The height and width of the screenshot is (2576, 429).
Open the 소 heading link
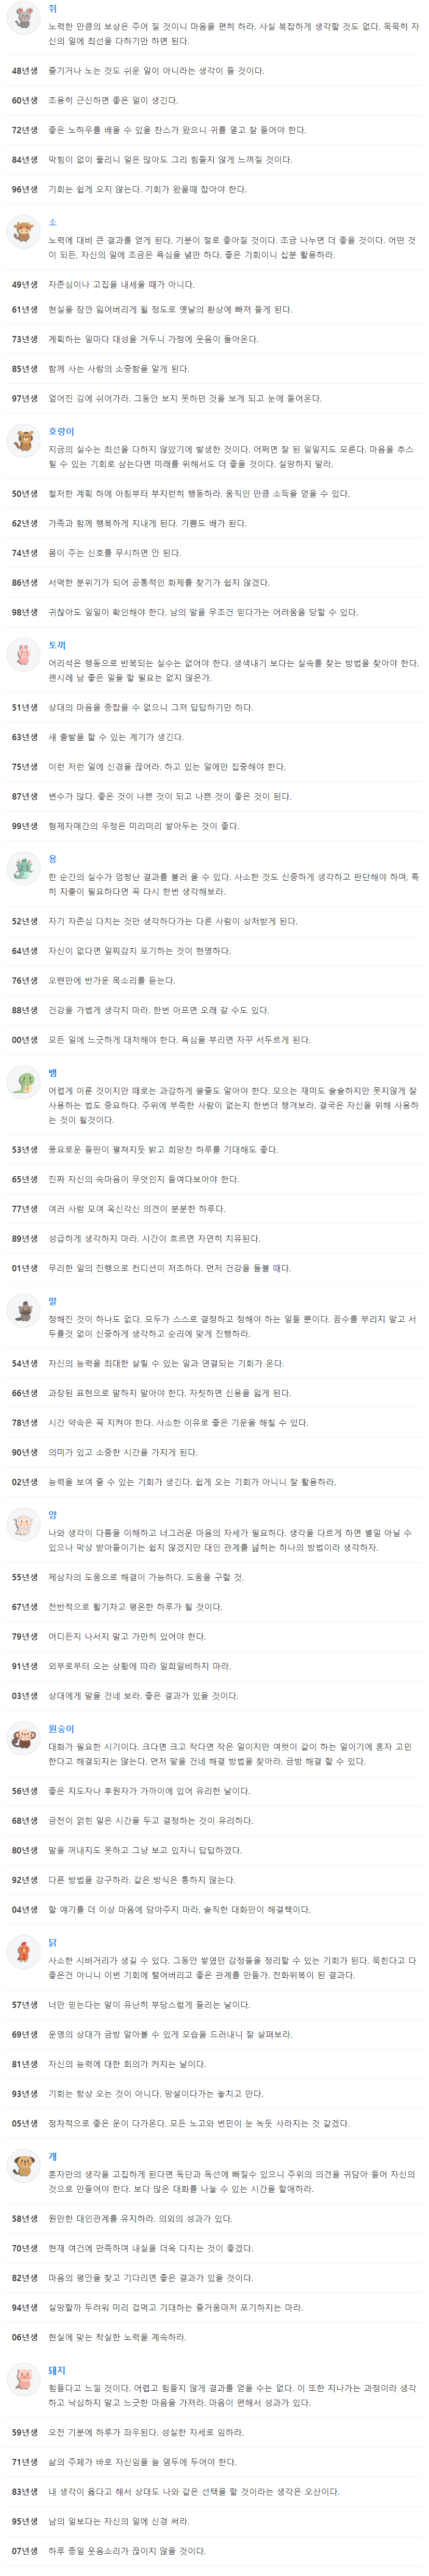(x=53, y=223)
